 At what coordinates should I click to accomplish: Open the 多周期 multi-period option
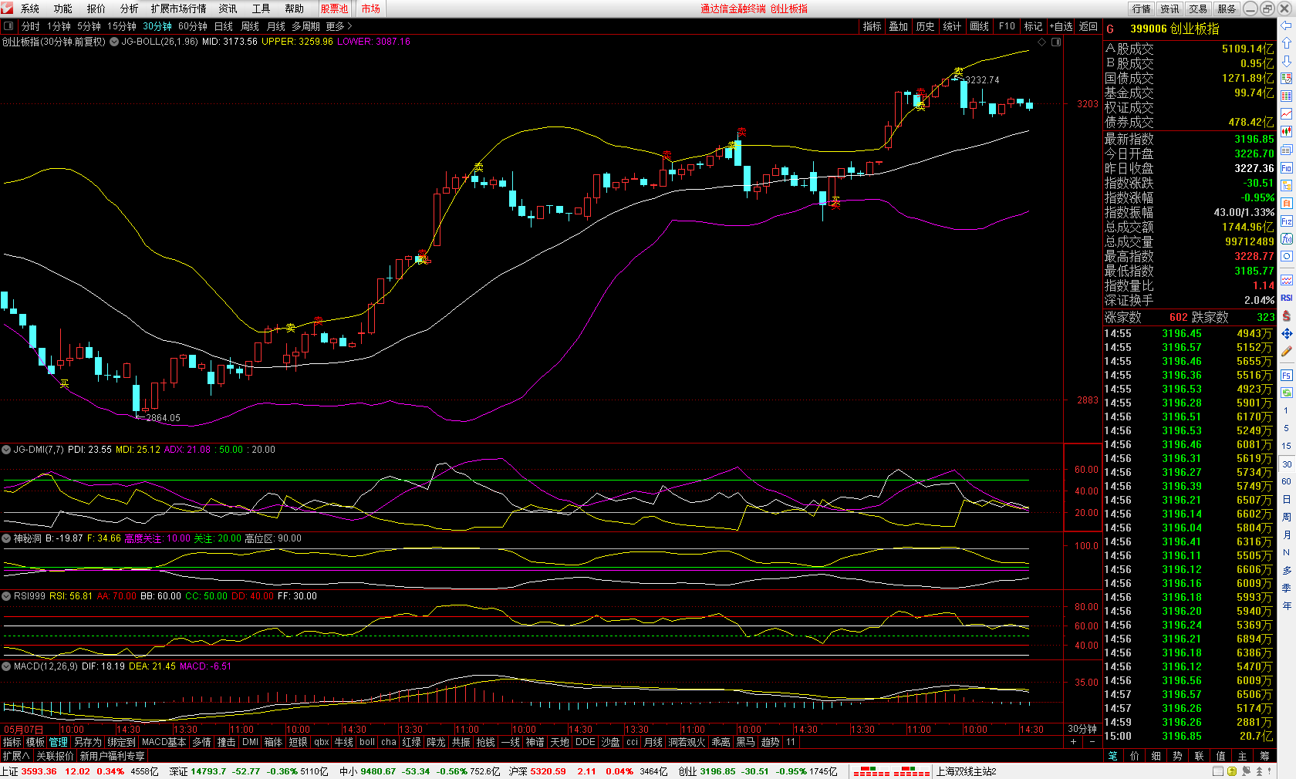305,26
